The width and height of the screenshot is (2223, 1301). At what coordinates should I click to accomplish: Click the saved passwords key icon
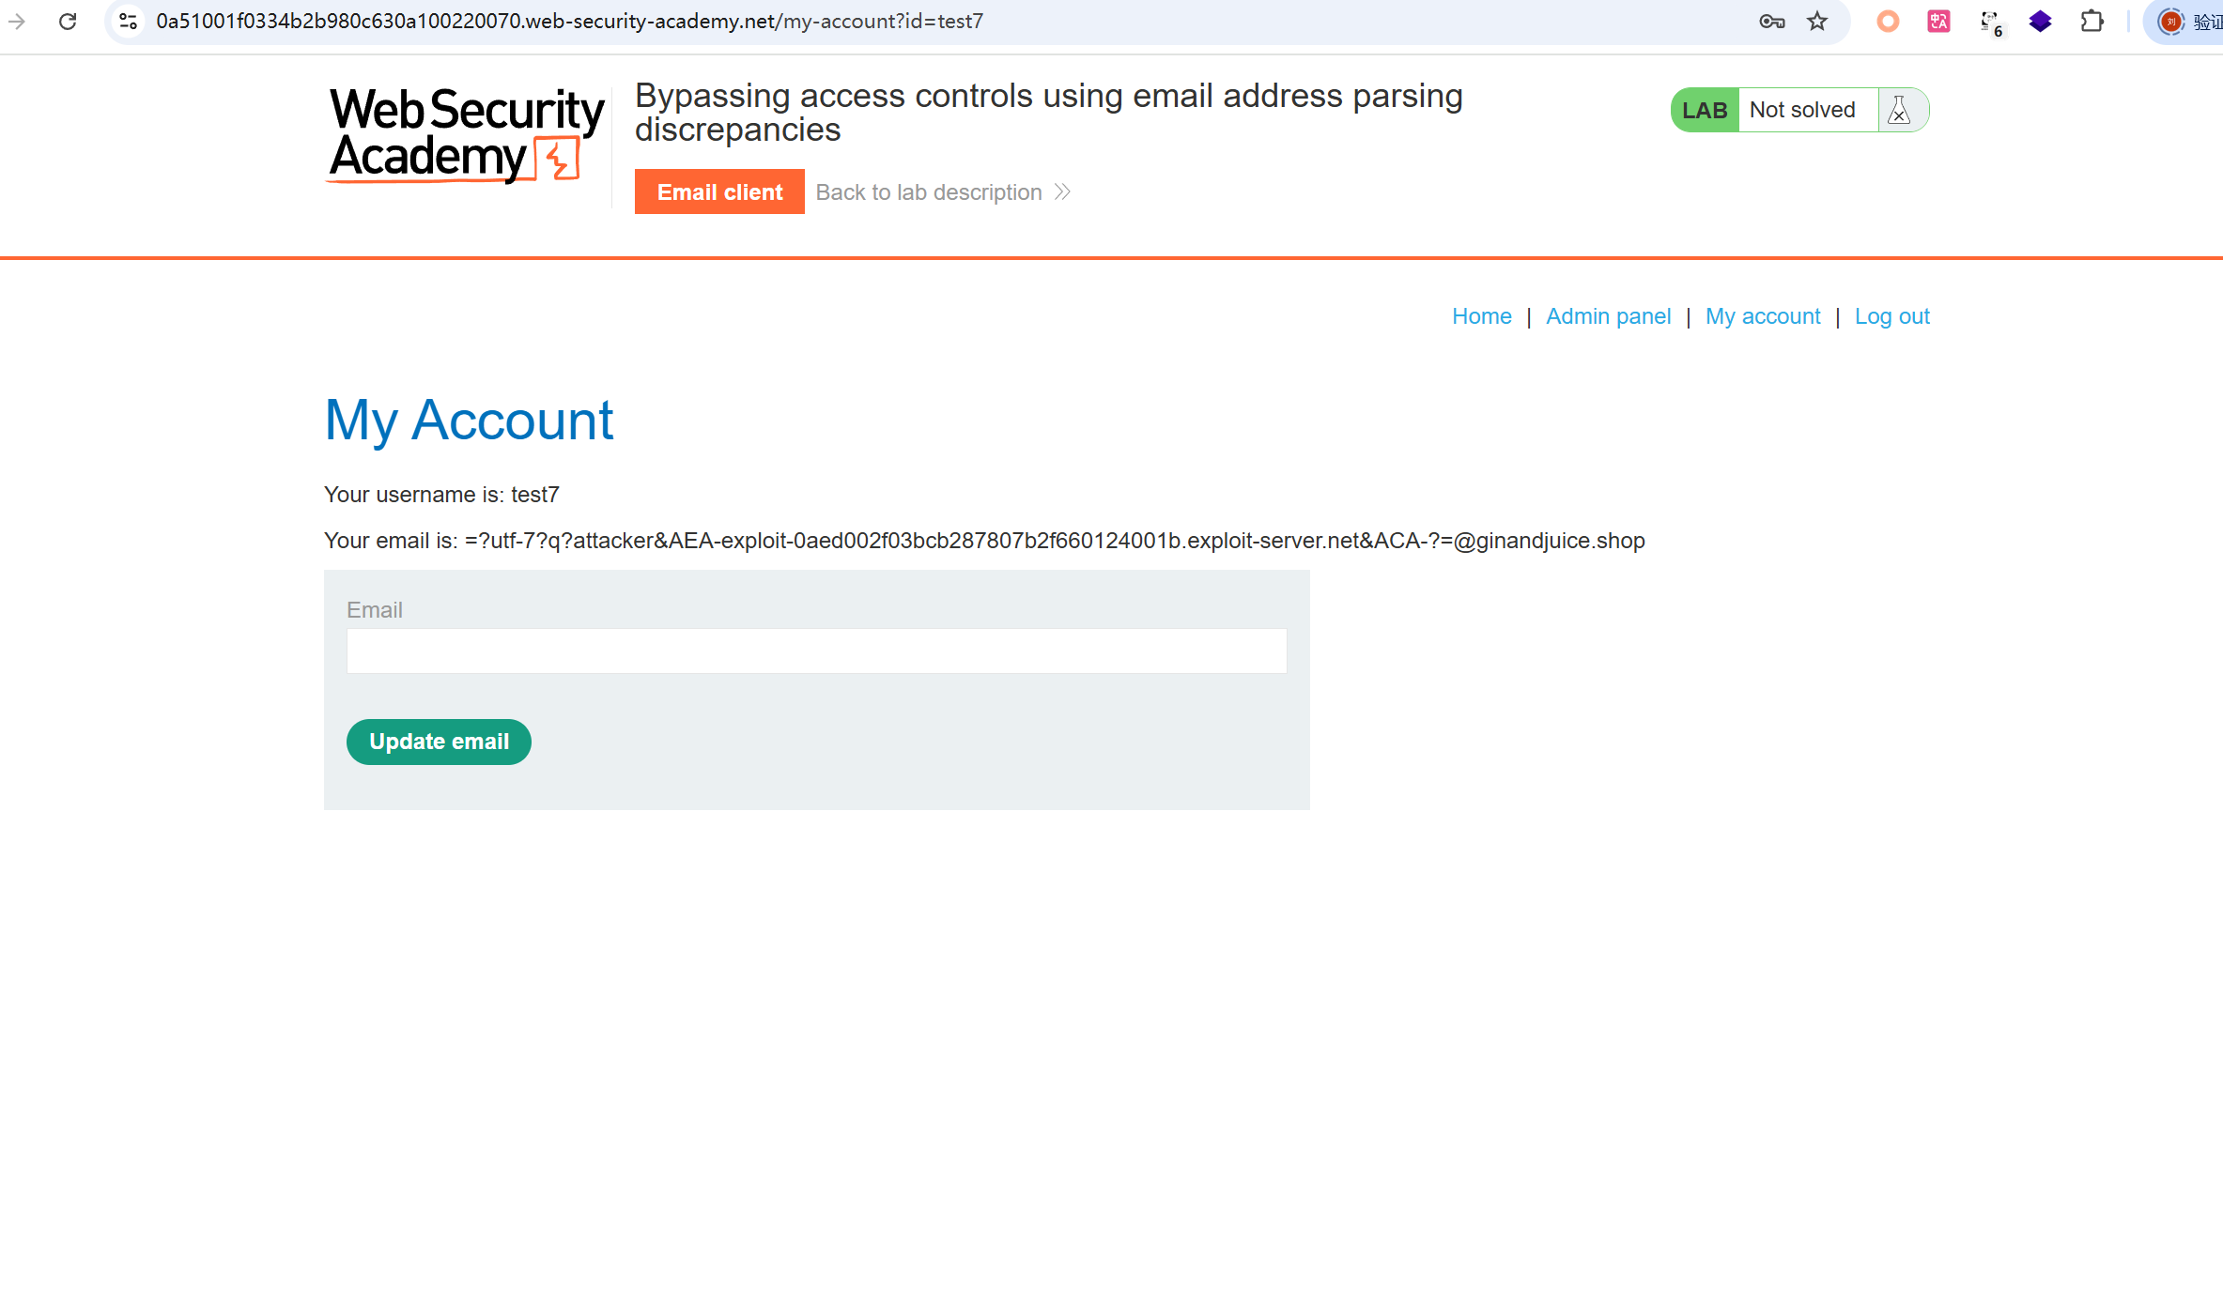pos(1771,21)
